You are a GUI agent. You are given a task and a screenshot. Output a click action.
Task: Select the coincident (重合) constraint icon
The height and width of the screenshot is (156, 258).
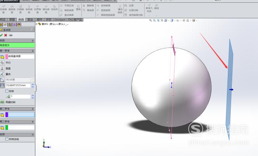coord(2,74)
